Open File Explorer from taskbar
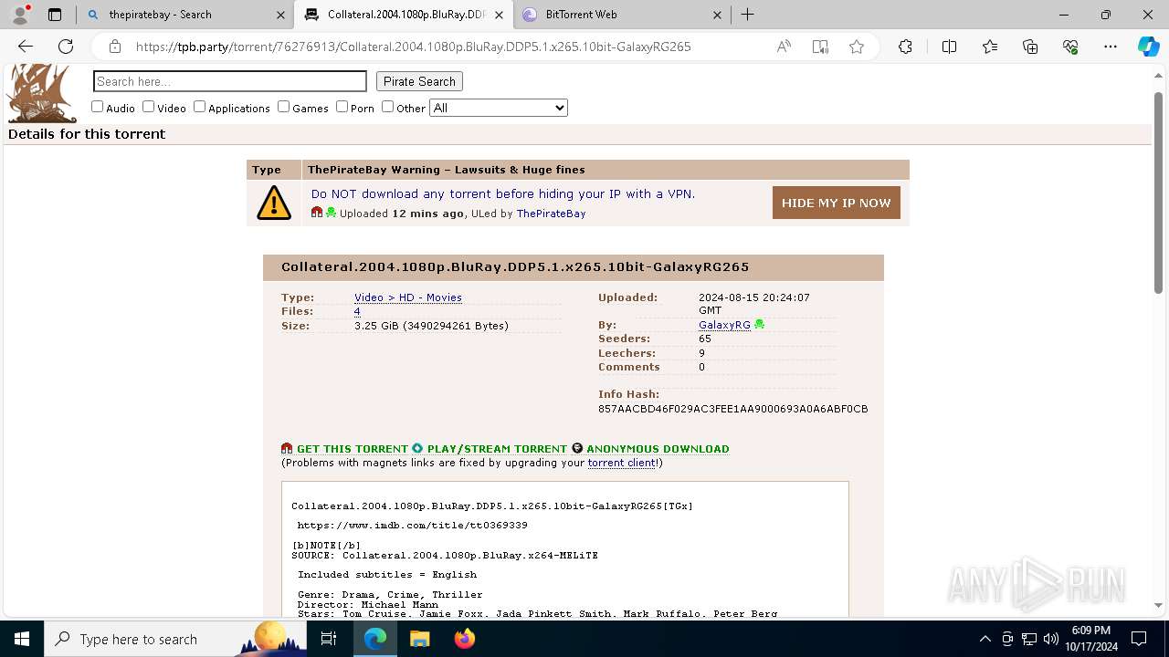Image resolution: width=1169 pixels, height=657 pixels. (x=419, y=639)
